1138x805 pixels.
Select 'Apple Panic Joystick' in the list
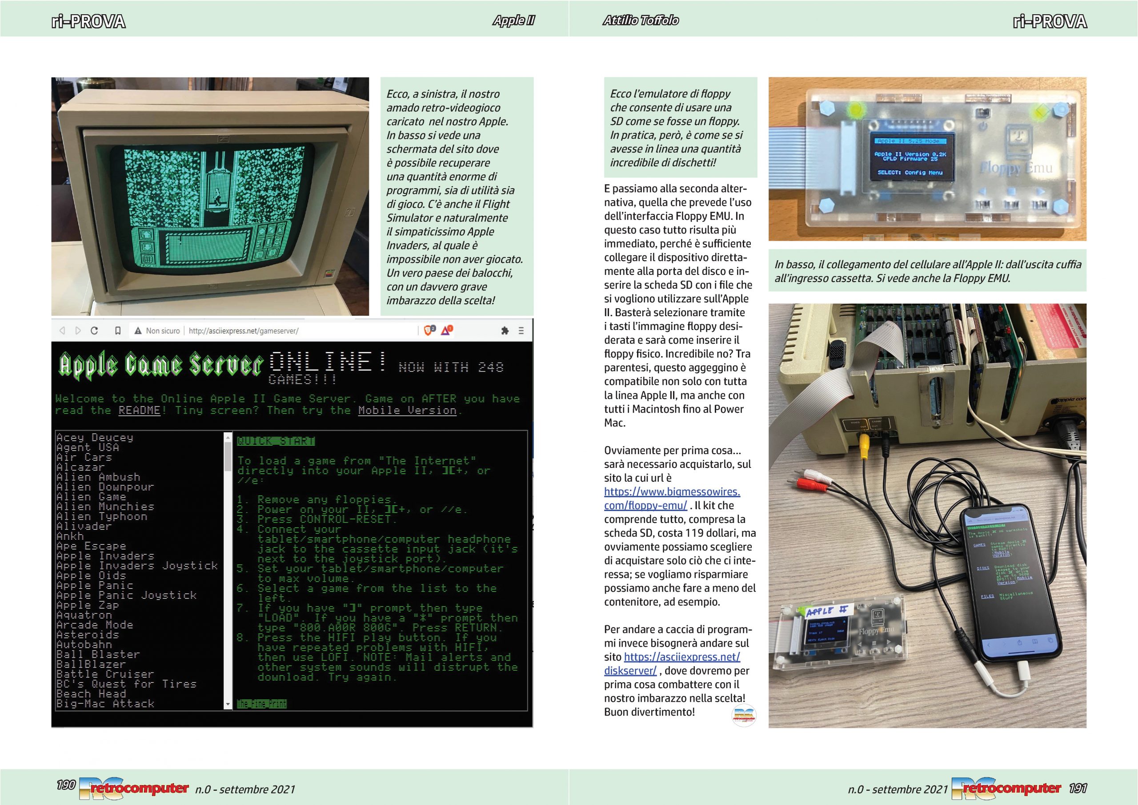pos(126,595)
